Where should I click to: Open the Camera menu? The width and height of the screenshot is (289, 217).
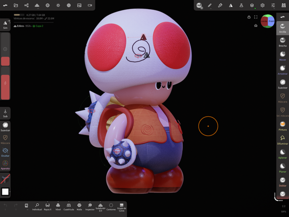pos(90,5)
